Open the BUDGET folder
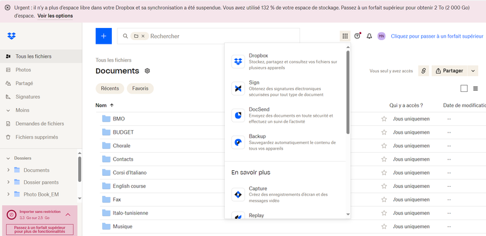The height and width of the screenshot is (236, 486). [x=123, y=132]
